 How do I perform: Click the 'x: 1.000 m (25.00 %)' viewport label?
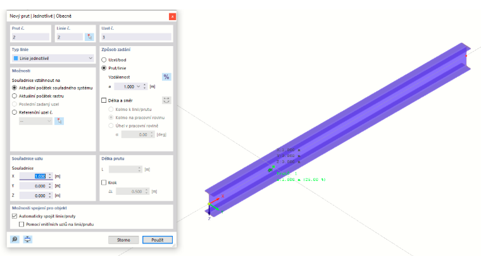point(301,180)
